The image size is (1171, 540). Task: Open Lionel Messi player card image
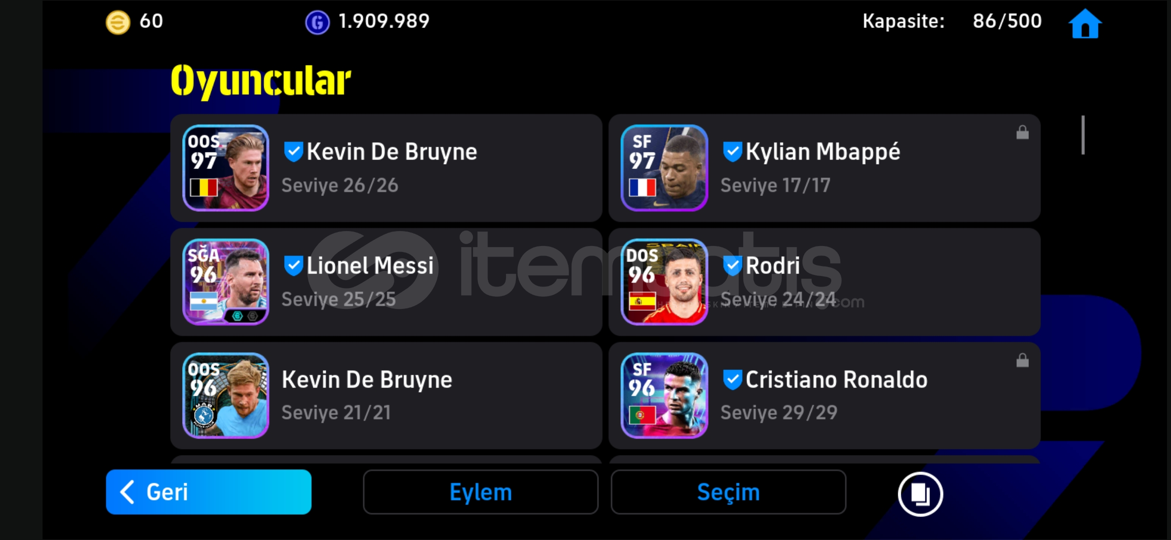pos(226,282)
